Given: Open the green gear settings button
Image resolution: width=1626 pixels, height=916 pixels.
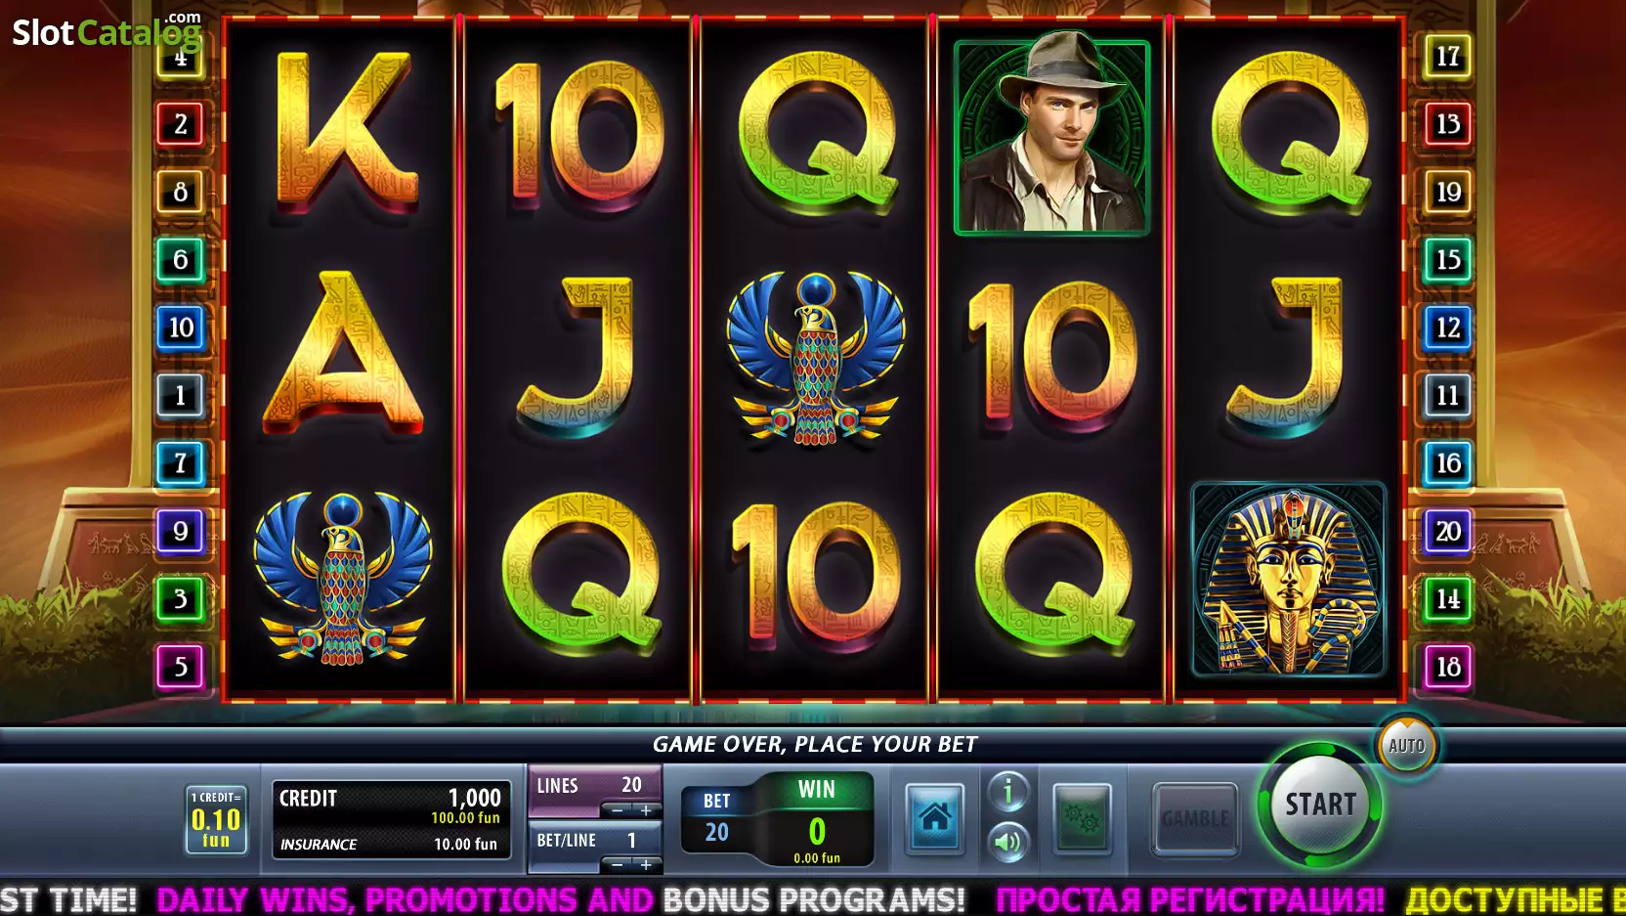Looking at the screenshot, I should point(1082,819).
